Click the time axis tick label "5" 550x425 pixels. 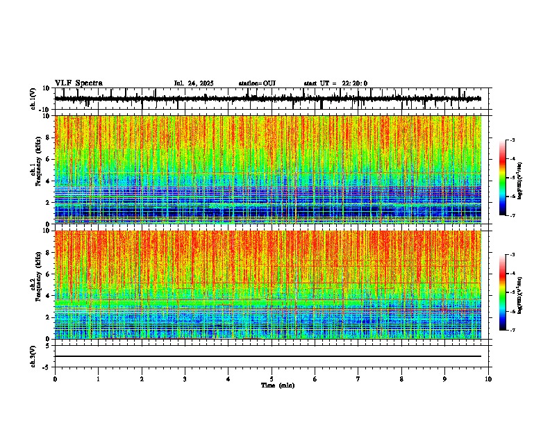pyautogui.click(x=272, y=379)
